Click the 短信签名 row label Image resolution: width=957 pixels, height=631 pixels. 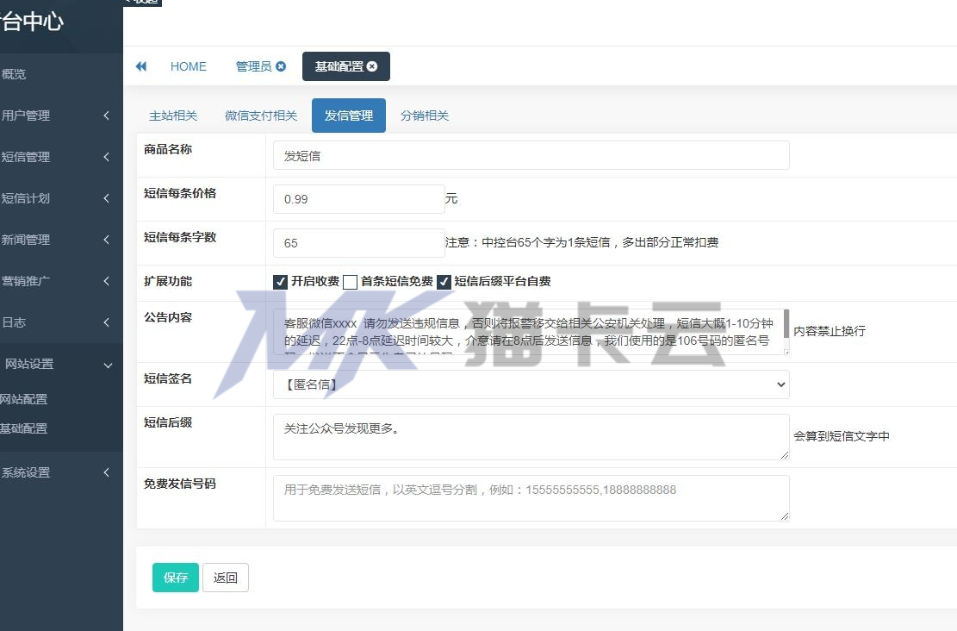pos(168,378)
